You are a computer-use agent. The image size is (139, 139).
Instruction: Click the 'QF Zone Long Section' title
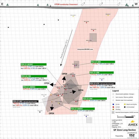125,130
